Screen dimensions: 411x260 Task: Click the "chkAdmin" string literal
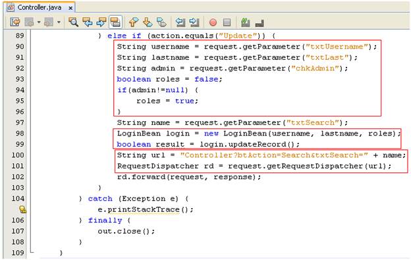315,68
